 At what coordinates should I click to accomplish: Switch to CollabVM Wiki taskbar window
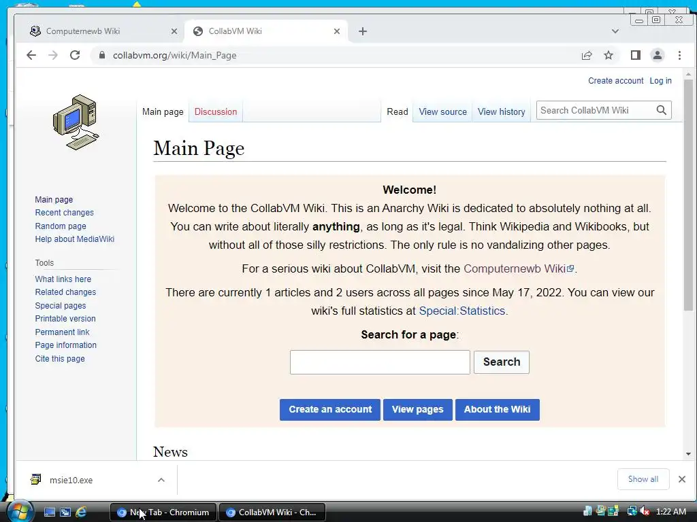tap(272, 512)
